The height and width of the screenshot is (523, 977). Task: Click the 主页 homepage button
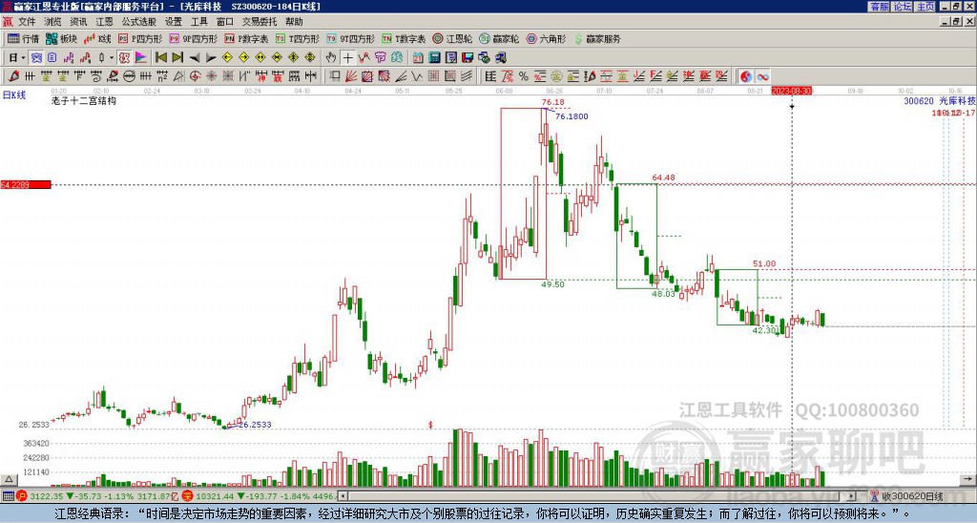[x=925, y=7]
